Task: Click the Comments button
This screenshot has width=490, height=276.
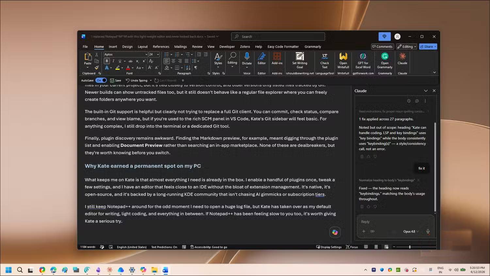Action: click(383, 46)
